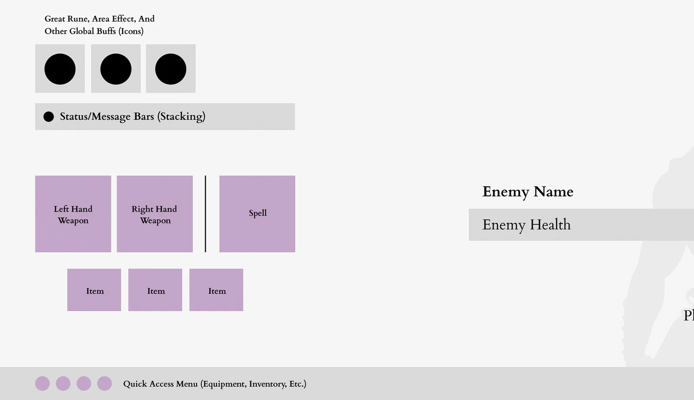Select the second purple quick access circle

point(63,384)
